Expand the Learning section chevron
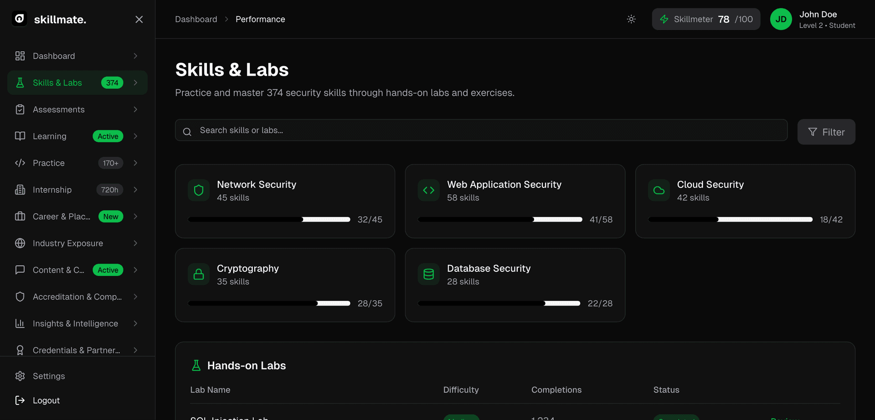The image size is (875, 420). (135, 136)
